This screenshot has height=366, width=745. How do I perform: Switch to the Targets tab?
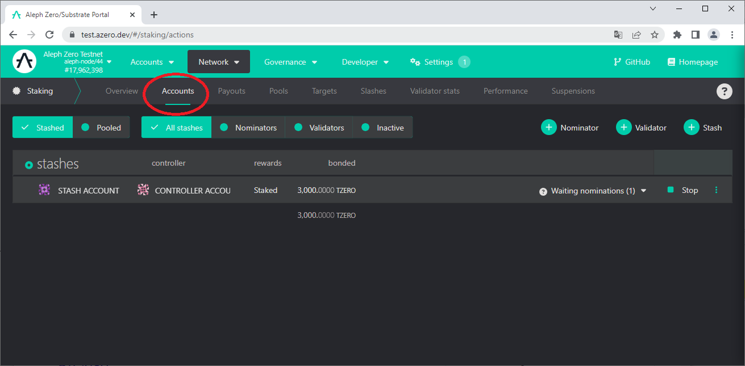(x=324, y=91)
